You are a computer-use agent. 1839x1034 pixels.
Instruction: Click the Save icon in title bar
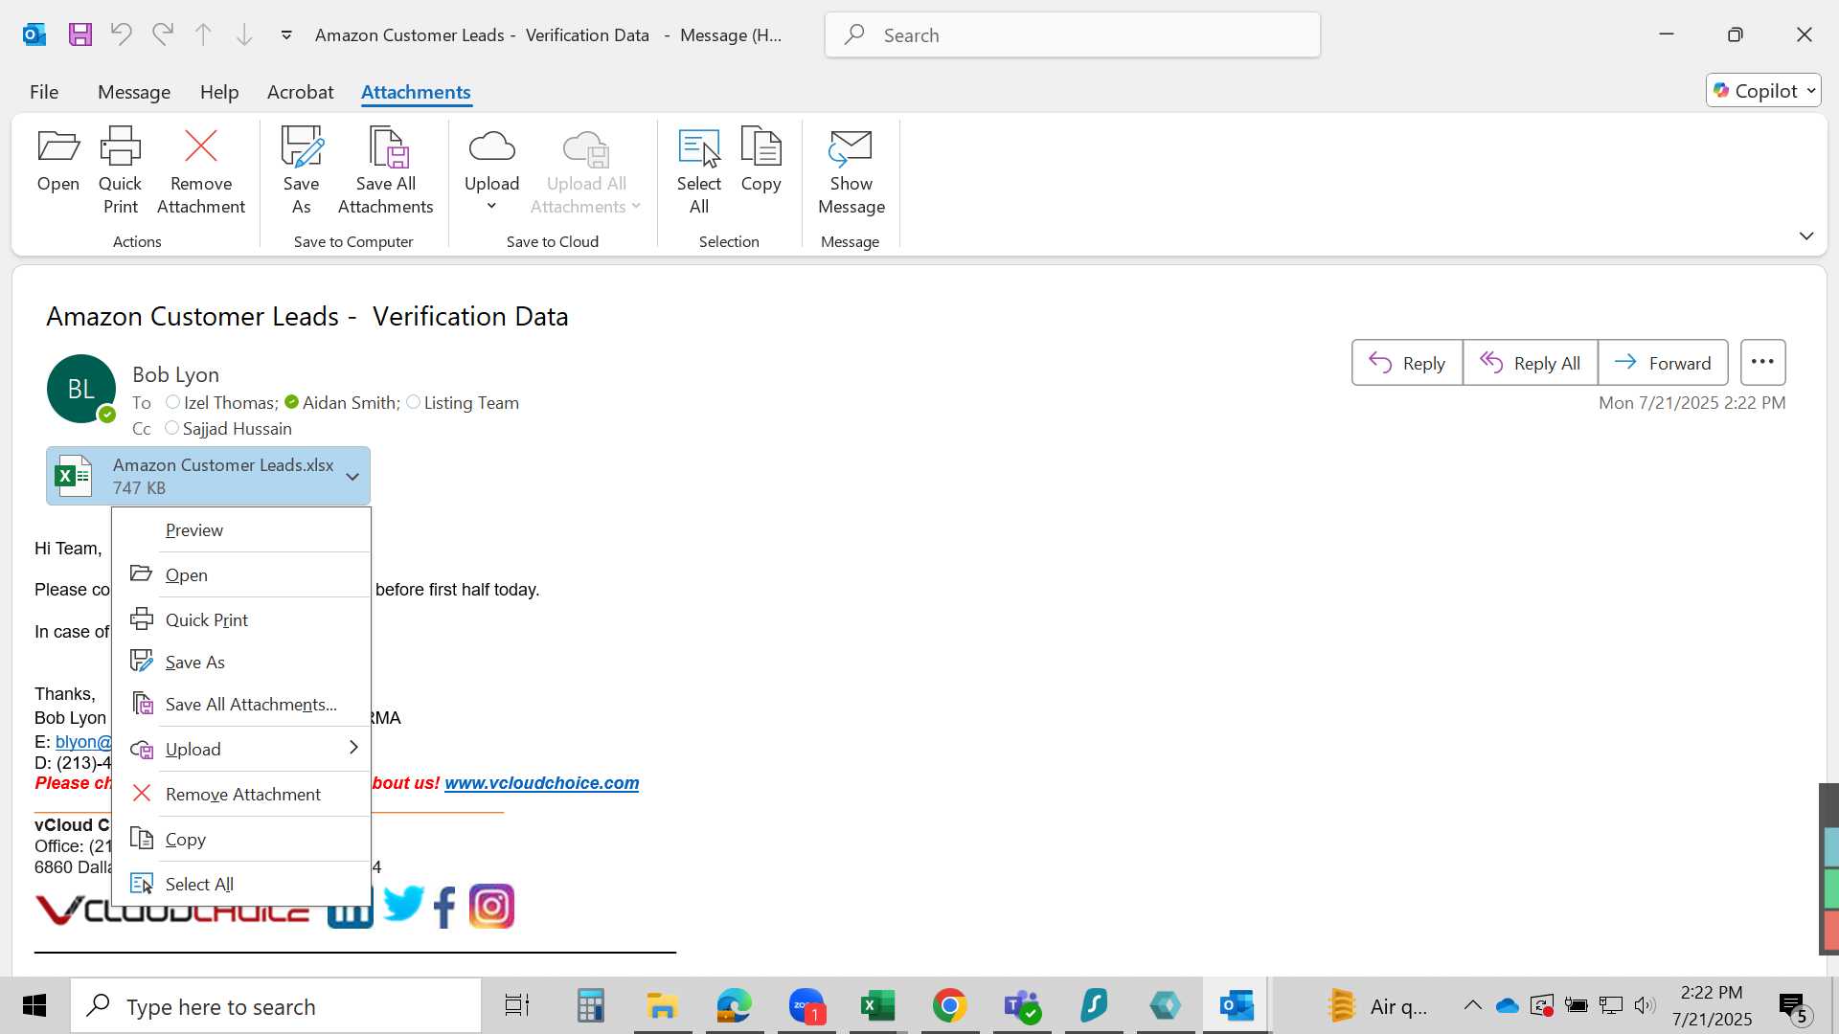click(80, 35)
